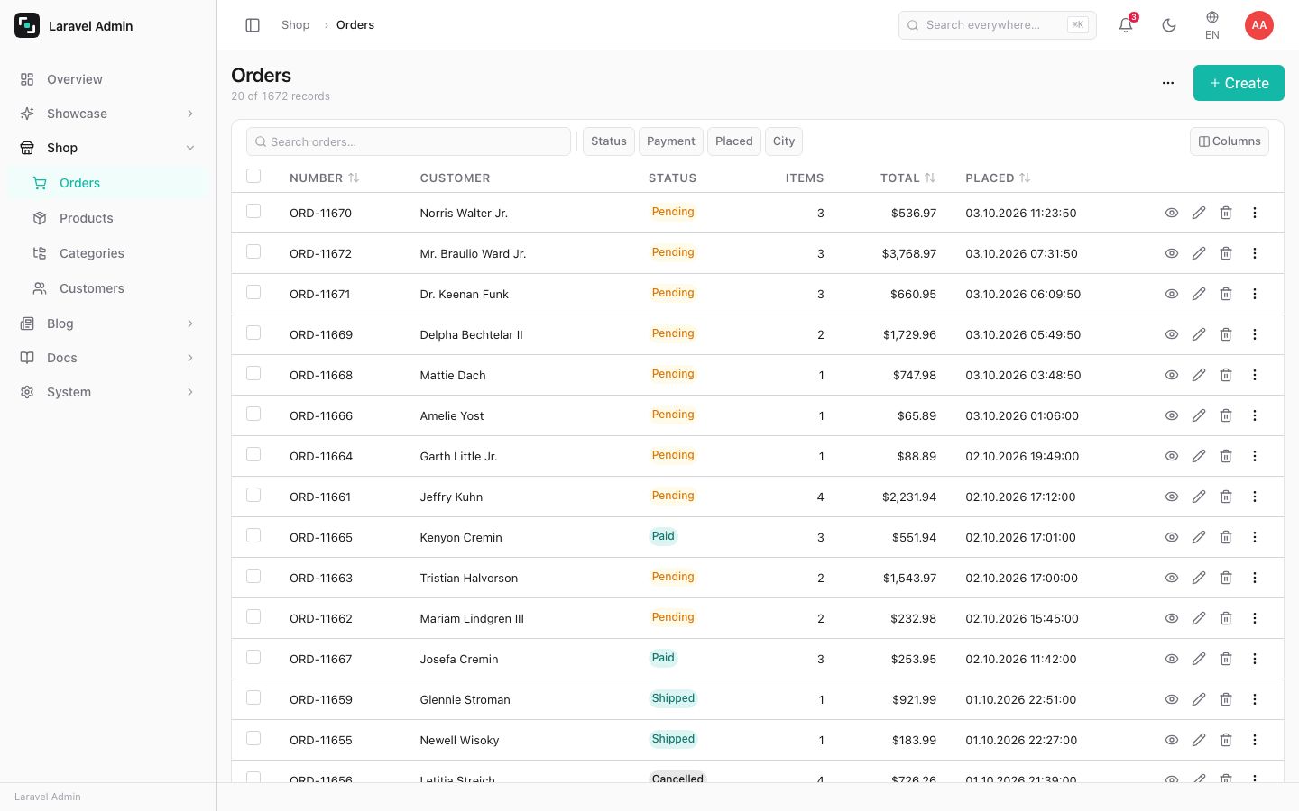1299x811 pixels.
Task: Open the Columns visibility button
Action: [1230, 141]
